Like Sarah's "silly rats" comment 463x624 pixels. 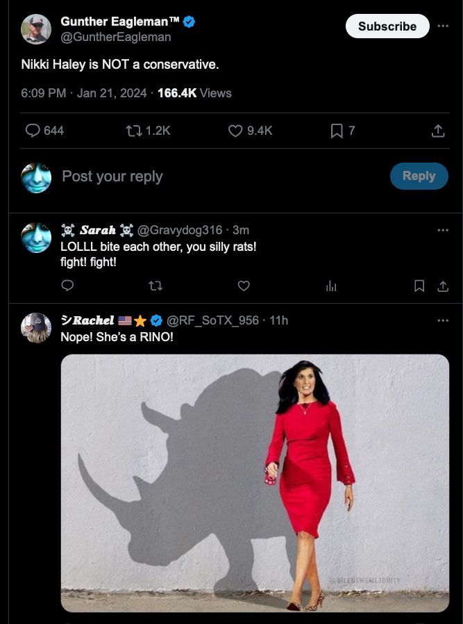point(244,286)
